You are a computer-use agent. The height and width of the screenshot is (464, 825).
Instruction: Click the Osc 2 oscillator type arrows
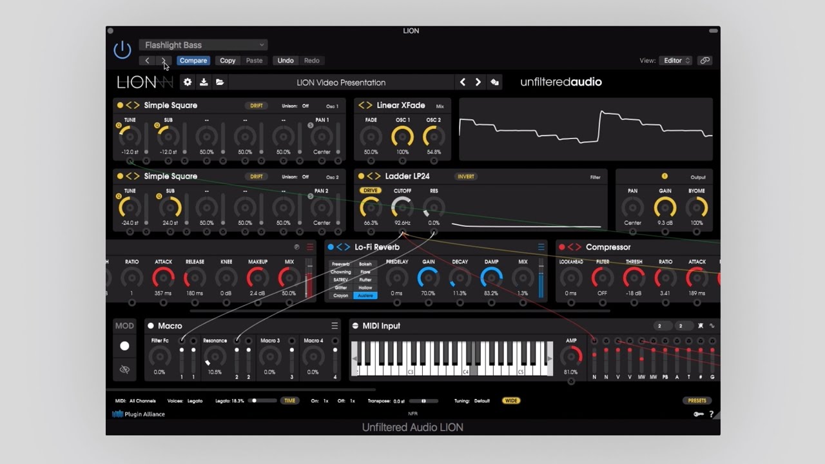click(x=133, y=176)
